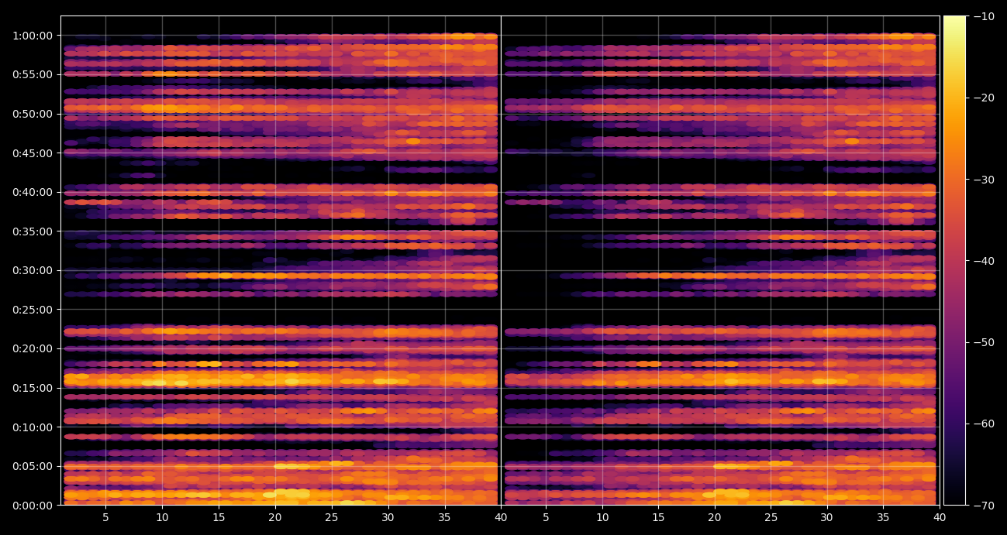Click x-axis tick 25 of the left heatmap
This screenshot has height=535, width=1007.
click(332, 518)
